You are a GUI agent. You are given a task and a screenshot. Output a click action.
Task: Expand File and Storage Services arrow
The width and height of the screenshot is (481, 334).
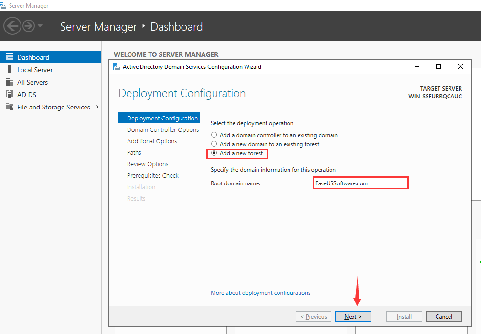coord(97,107)
